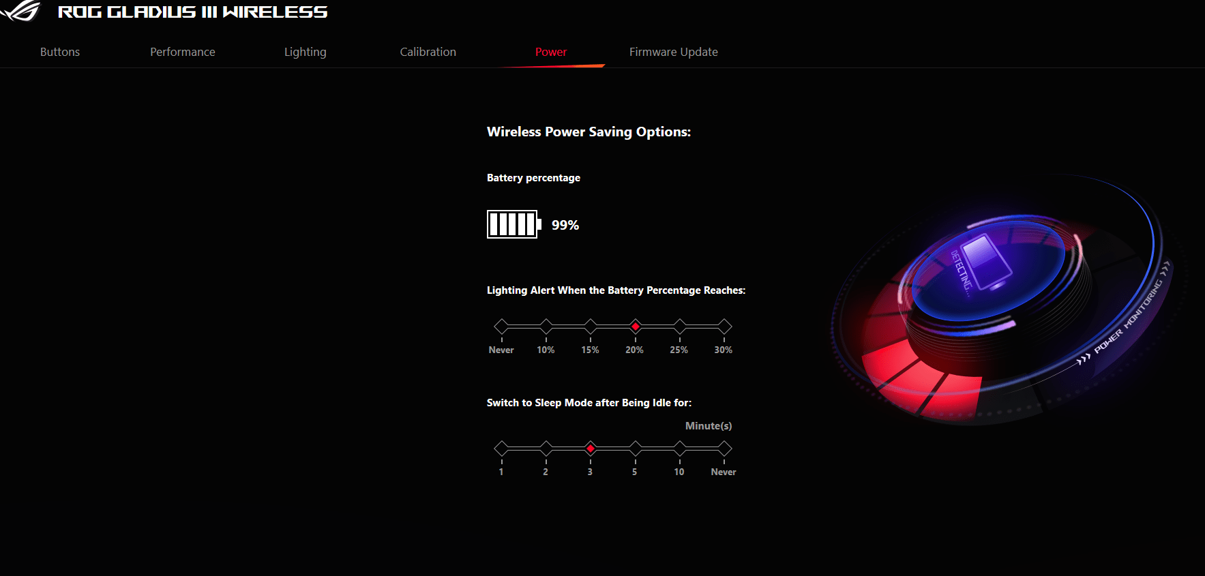Click the battery level icon

[514, 224]
